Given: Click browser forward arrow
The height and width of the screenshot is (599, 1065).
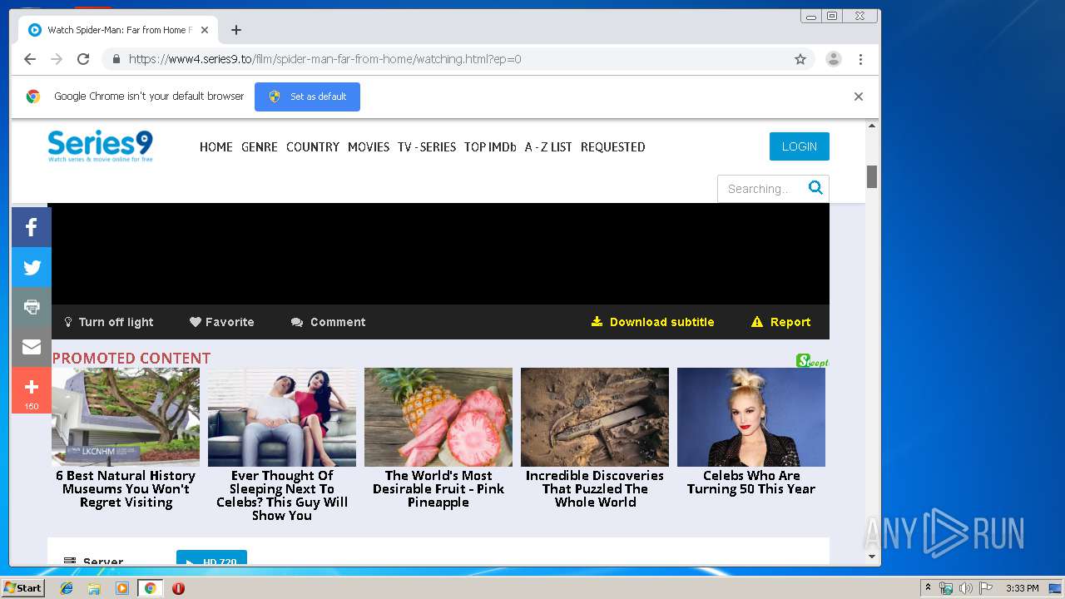Looking at the screenshot, I should 57,59.
